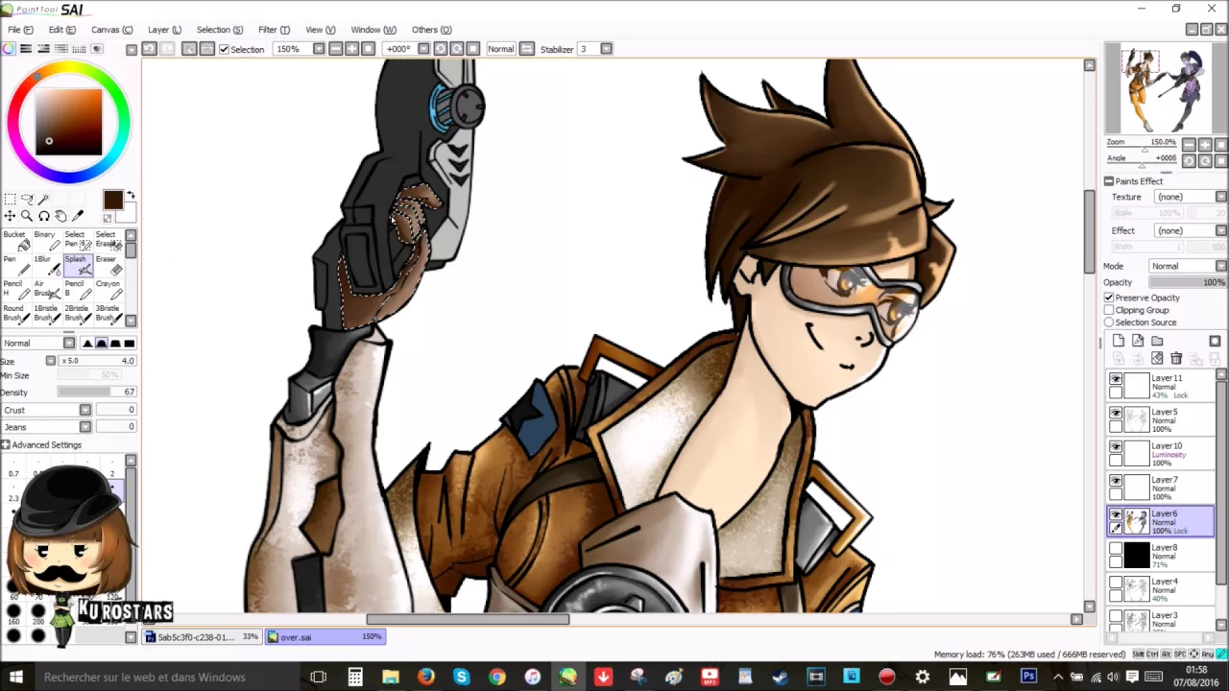Adjust the layer Opacity slider

tap(1188, 283)
